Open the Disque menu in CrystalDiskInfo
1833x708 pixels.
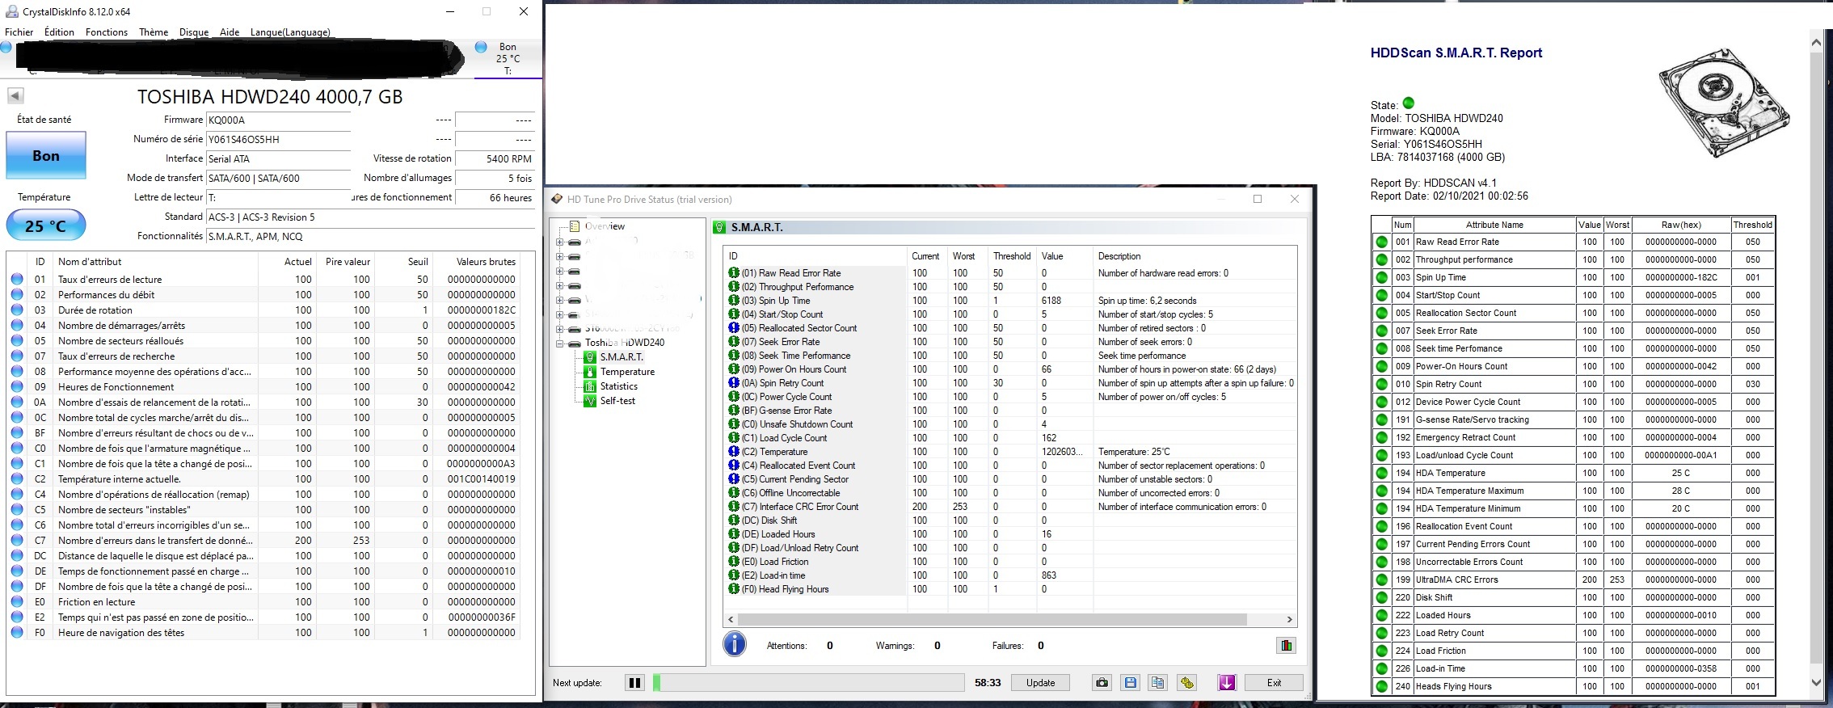(194, 32)
